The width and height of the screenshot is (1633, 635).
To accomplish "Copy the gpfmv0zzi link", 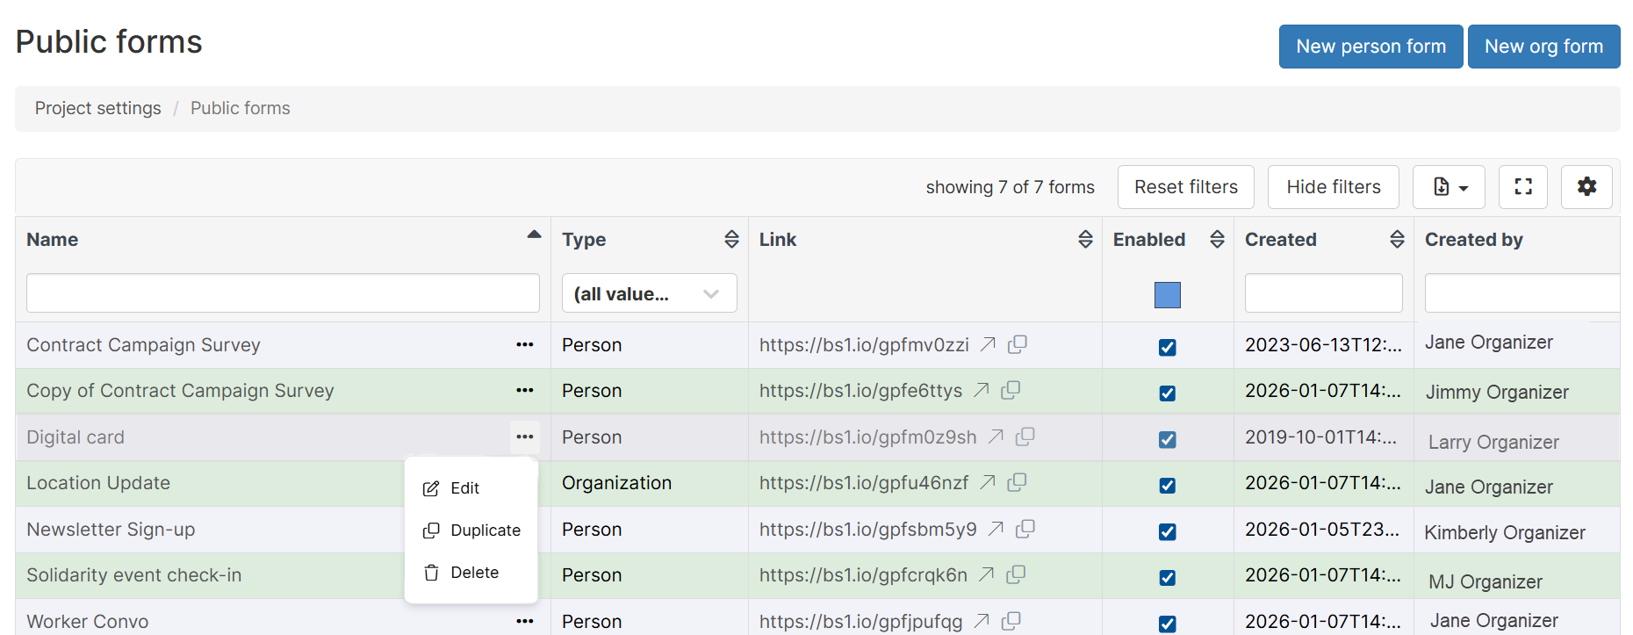I will 1018,344.
